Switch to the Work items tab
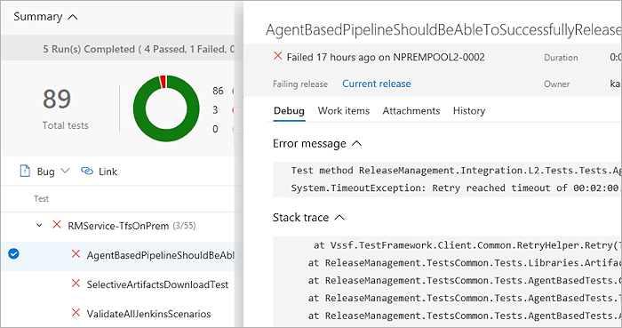 click(x=344, y=110)
